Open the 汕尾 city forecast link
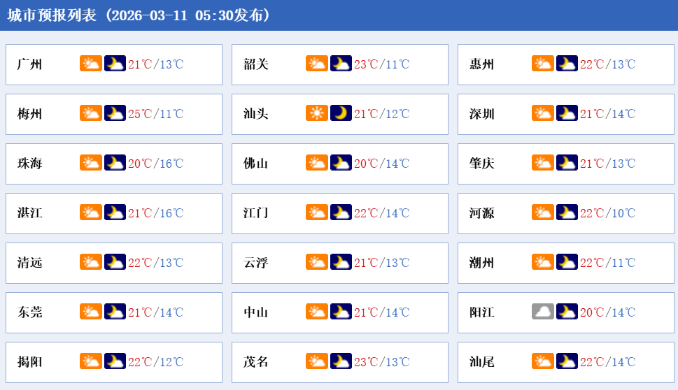 (482, 362)
